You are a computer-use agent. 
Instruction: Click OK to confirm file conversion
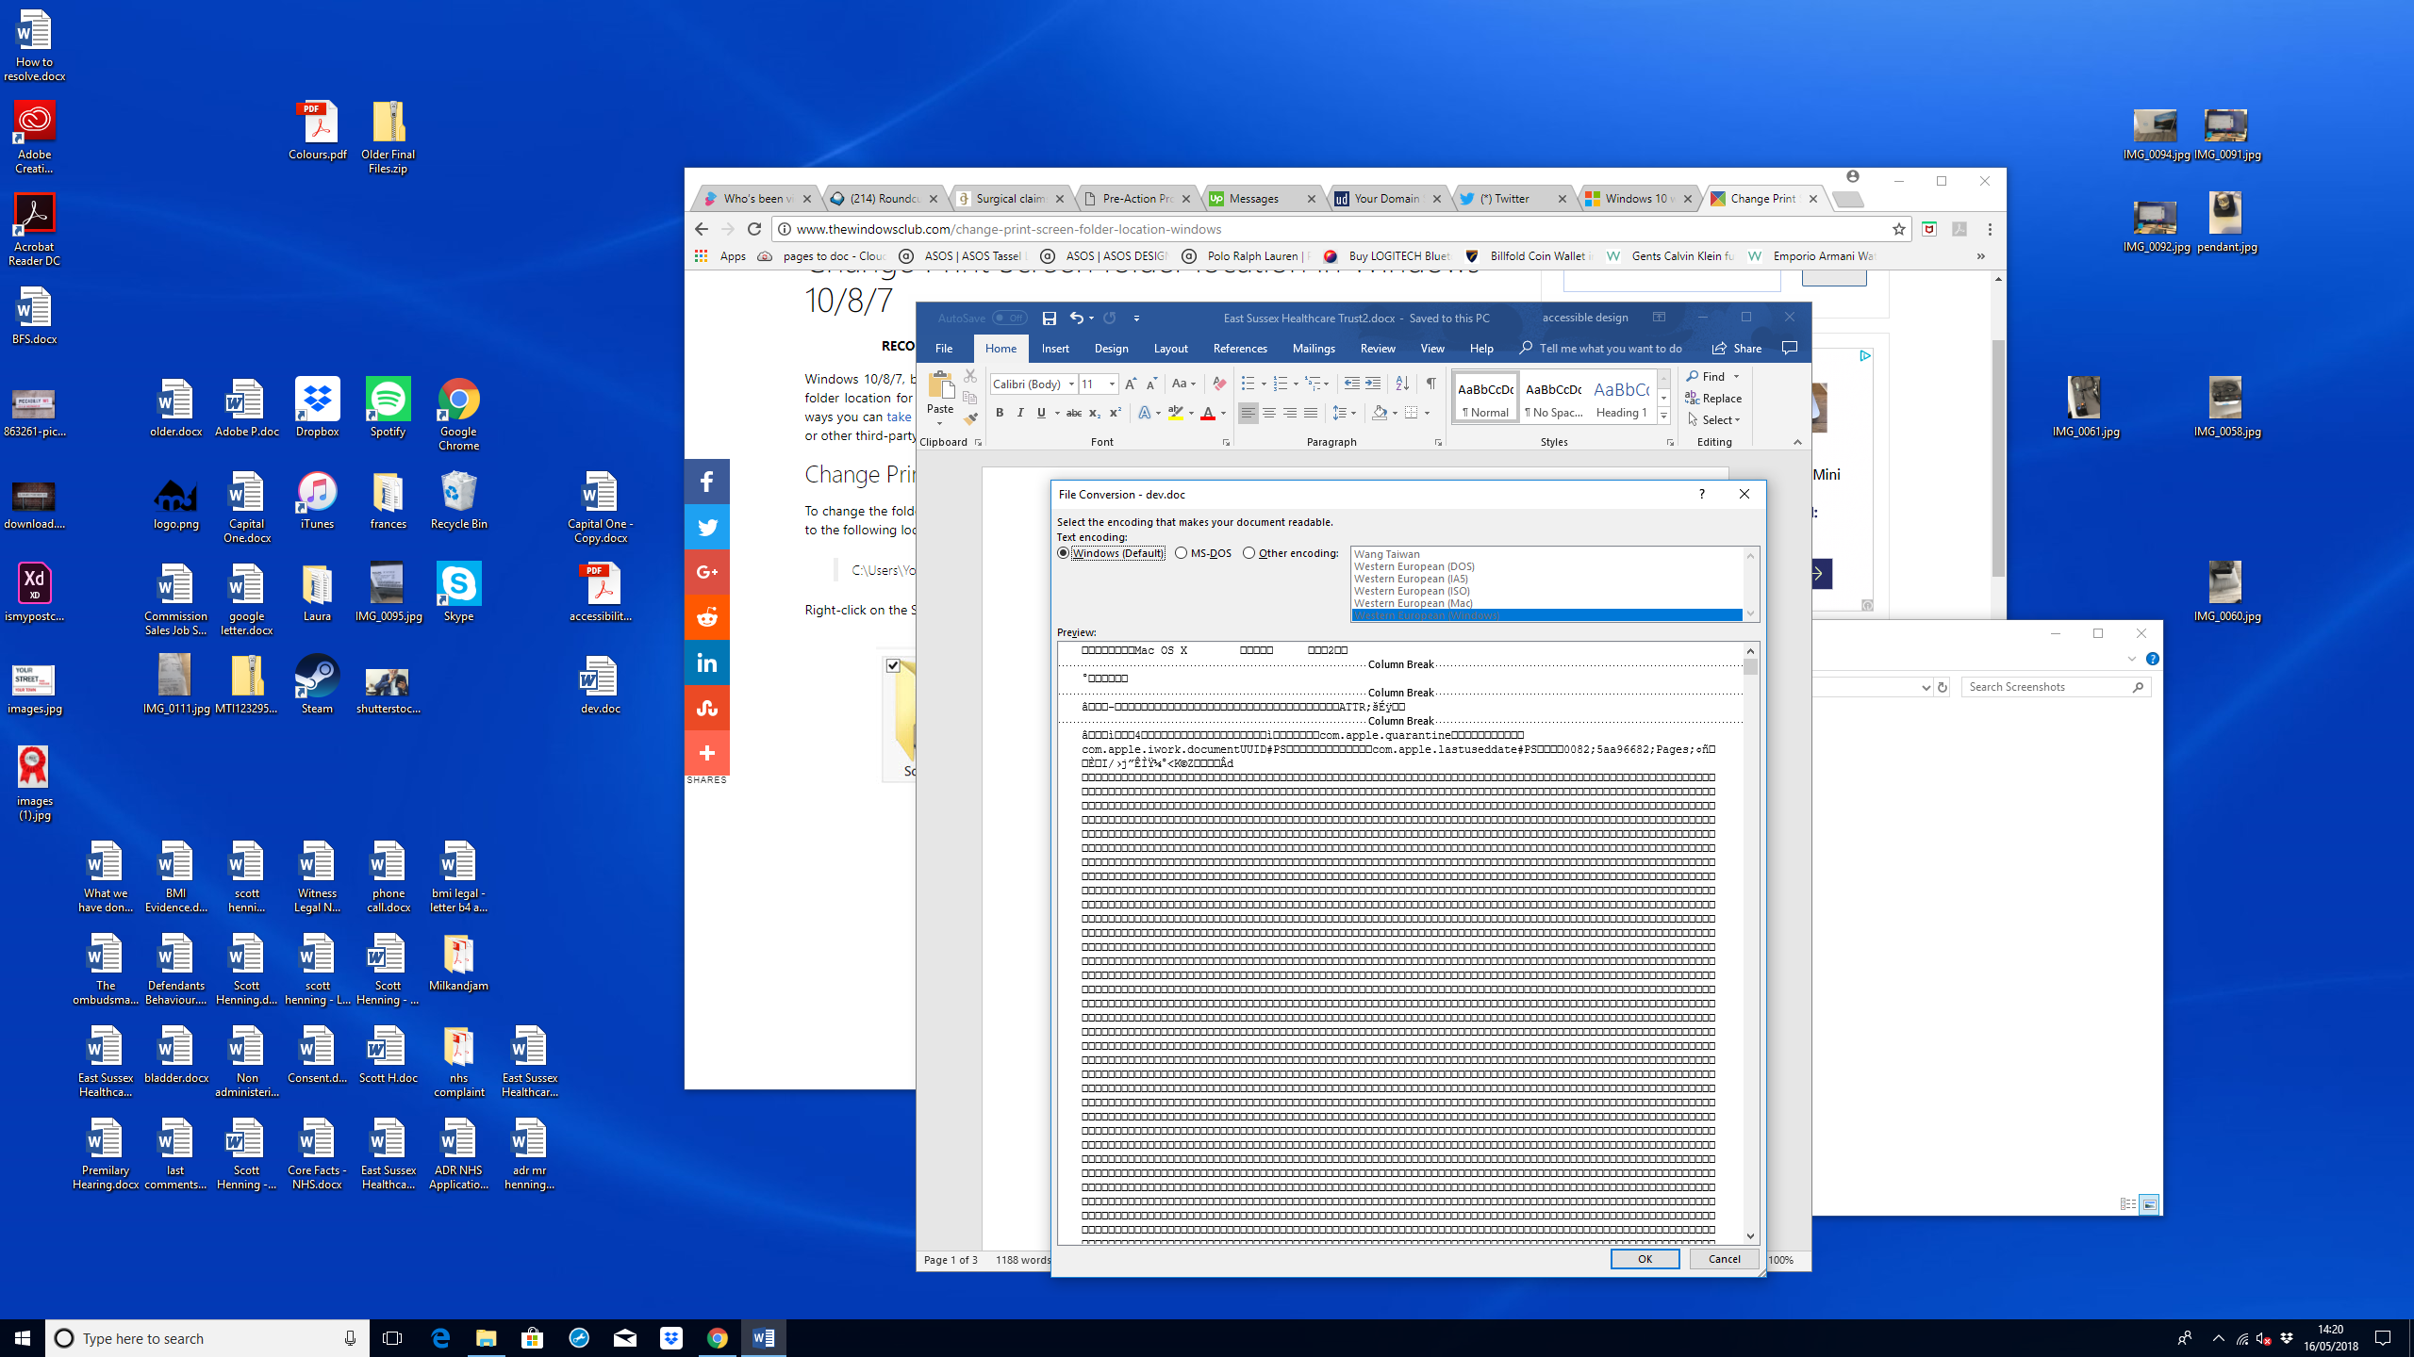click(x=1643, y=1259)
